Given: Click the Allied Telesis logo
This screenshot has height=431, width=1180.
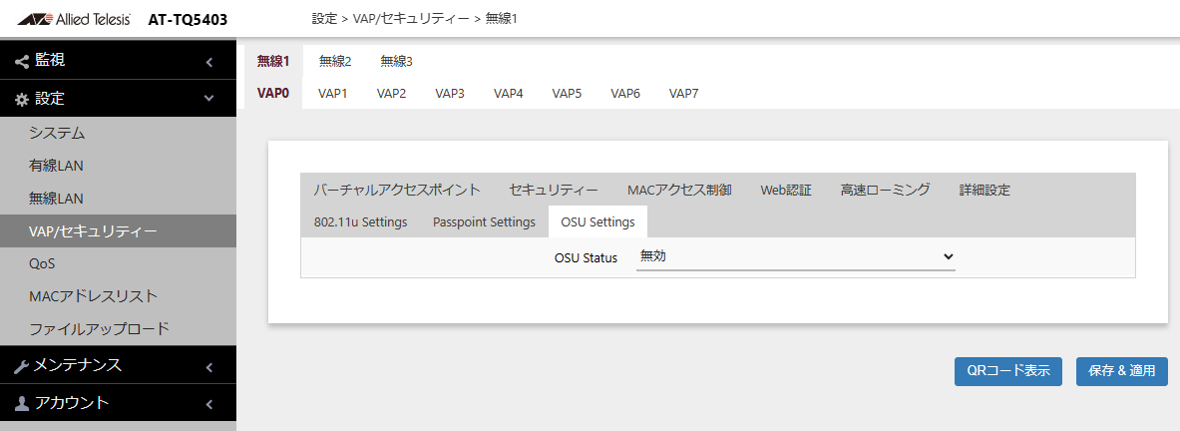Looking at the screenshot, I should tap(74, 19).
